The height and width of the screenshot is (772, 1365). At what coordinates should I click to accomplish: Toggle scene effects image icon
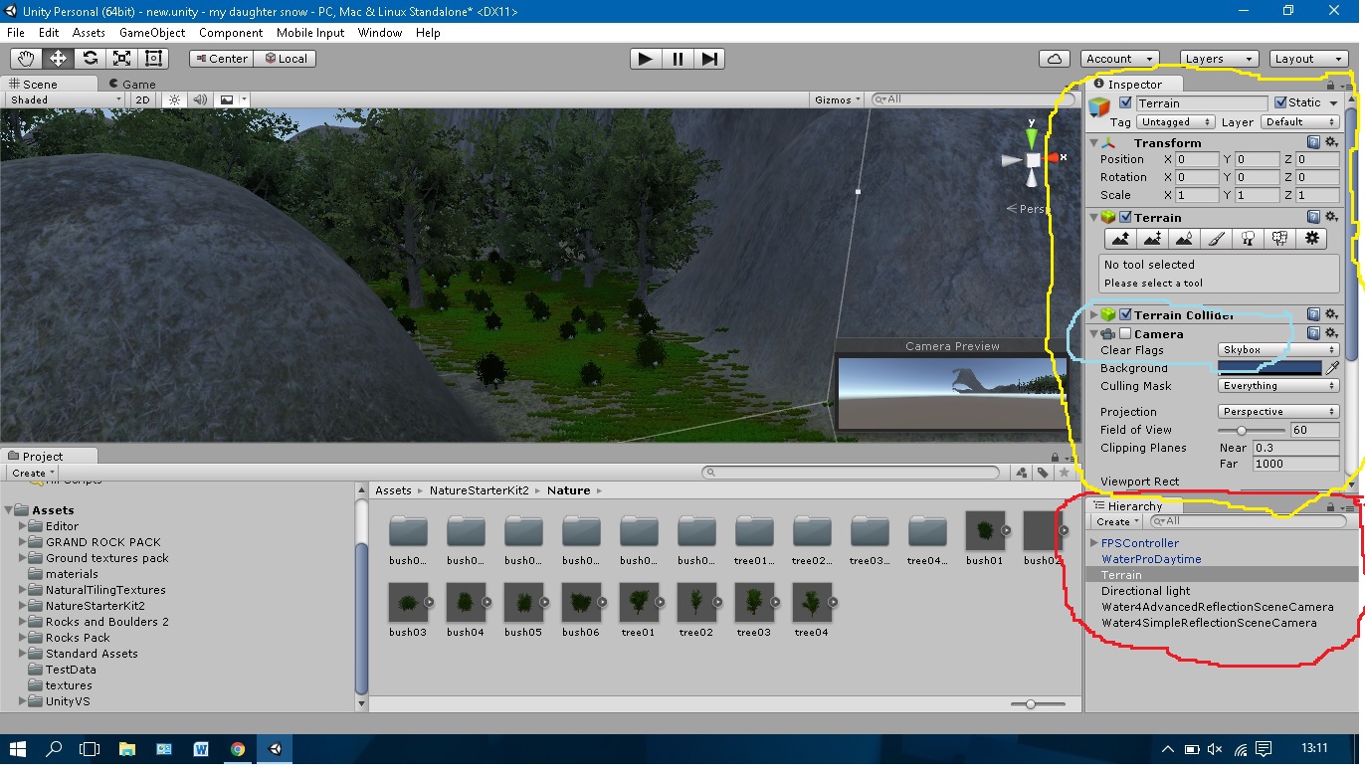[x=227, y=99]
